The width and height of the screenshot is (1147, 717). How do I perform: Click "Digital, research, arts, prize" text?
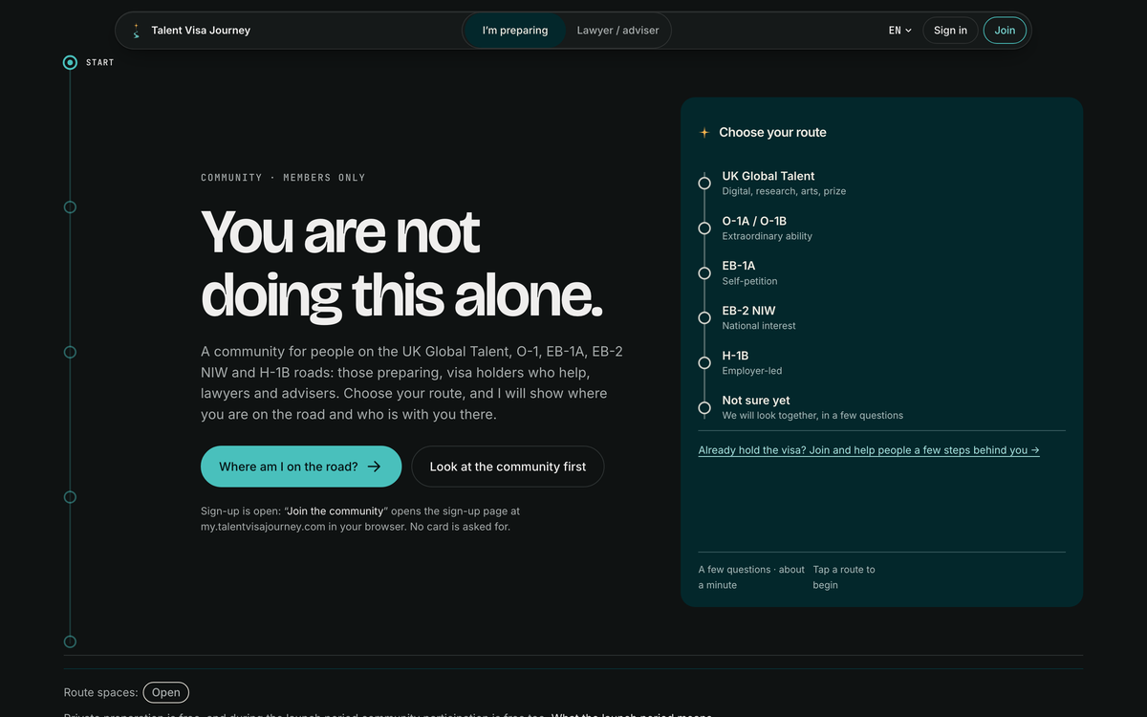tap(784, 191)
